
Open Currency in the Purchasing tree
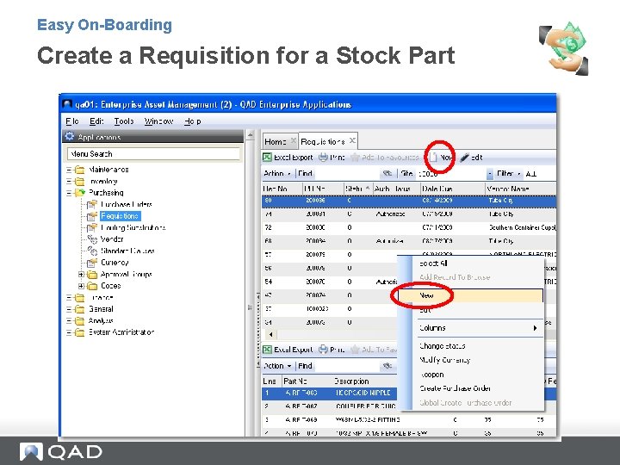[115, 263]
